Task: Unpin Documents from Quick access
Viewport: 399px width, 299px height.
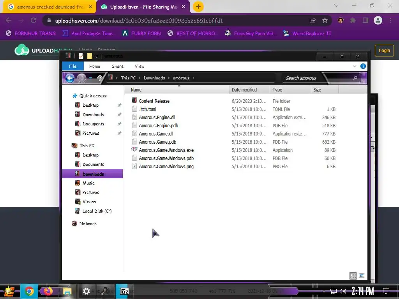Action: [119, 124]
